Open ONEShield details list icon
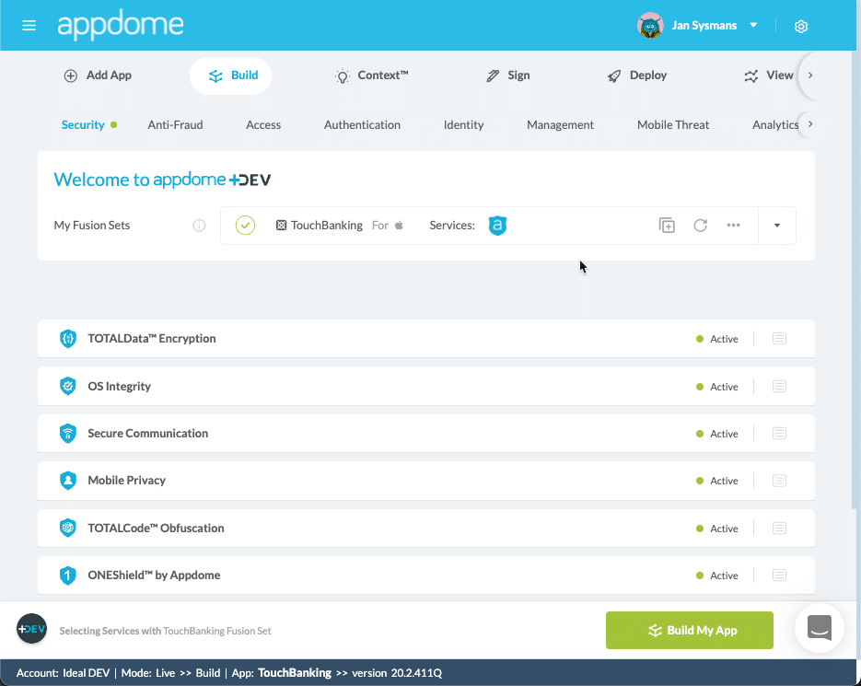 (779, 576)
